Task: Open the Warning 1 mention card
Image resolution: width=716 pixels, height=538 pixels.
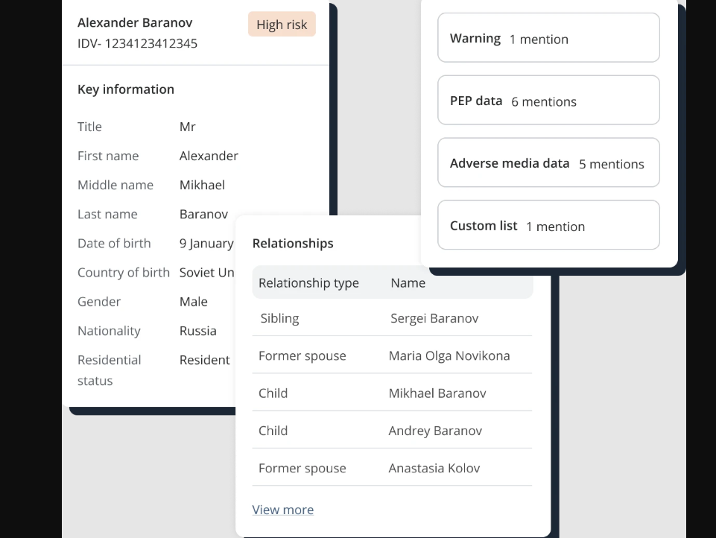Action: [548, 38]
